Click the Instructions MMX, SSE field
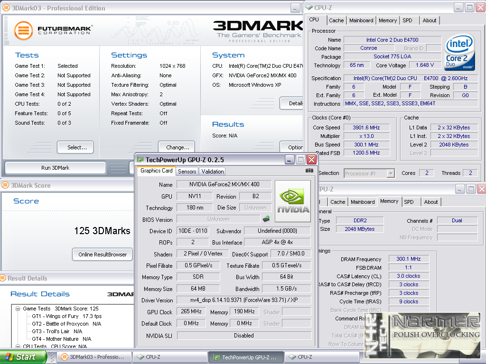 [x=411, y=104]
